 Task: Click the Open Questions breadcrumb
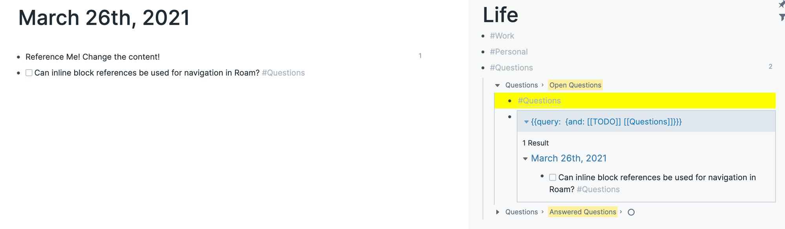coord(575,85)
